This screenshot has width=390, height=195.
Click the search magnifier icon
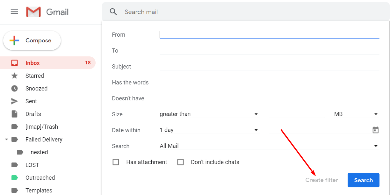point(113,12)
